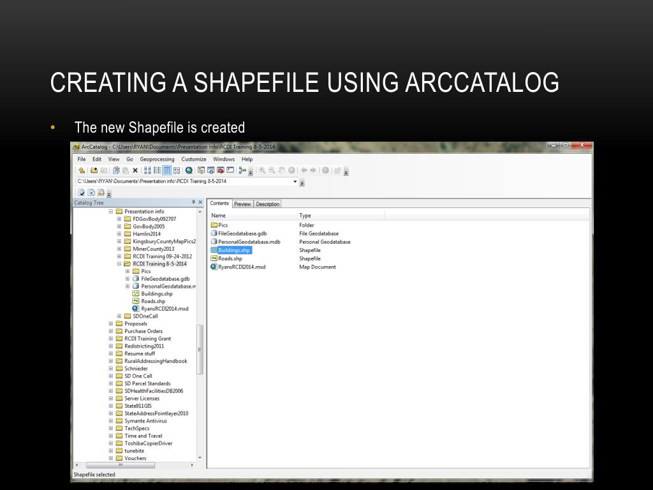Switch to the Preview tab

(242, 204)
